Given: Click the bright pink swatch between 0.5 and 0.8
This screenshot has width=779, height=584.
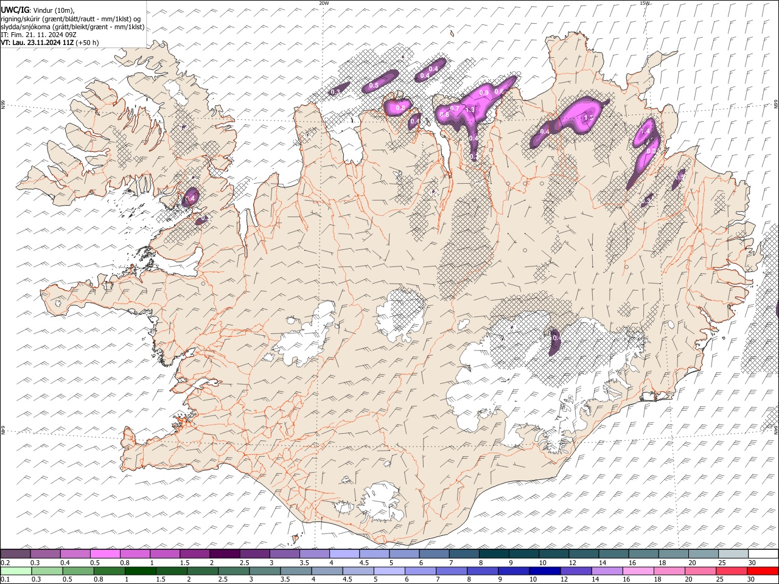Looking at the screenshot, I should [105, 554].
